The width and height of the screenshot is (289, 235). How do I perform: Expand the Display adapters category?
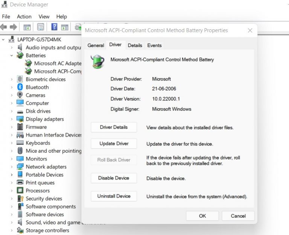[12, 119]
